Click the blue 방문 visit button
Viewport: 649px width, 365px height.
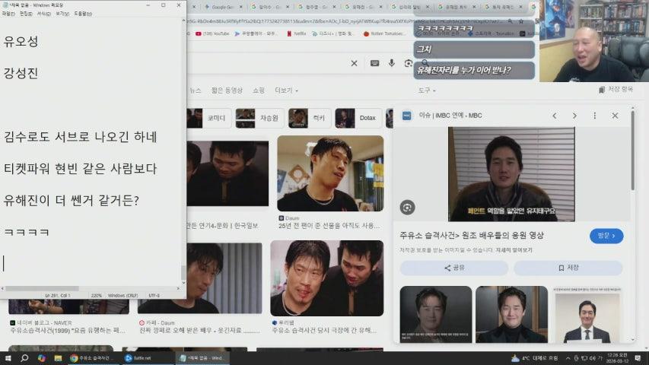tap(606, 236)
